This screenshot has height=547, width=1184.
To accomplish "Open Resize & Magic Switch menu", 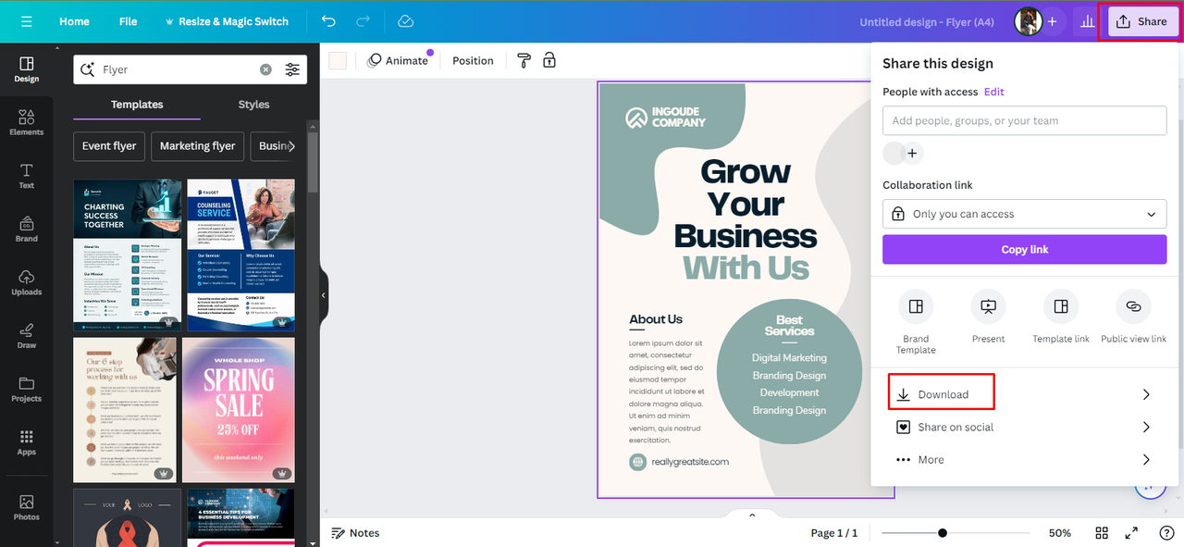I will tap(227, 21).
